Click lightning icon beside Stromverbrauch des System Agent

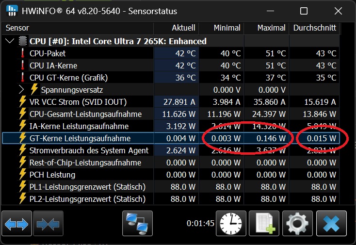[23, 150]
